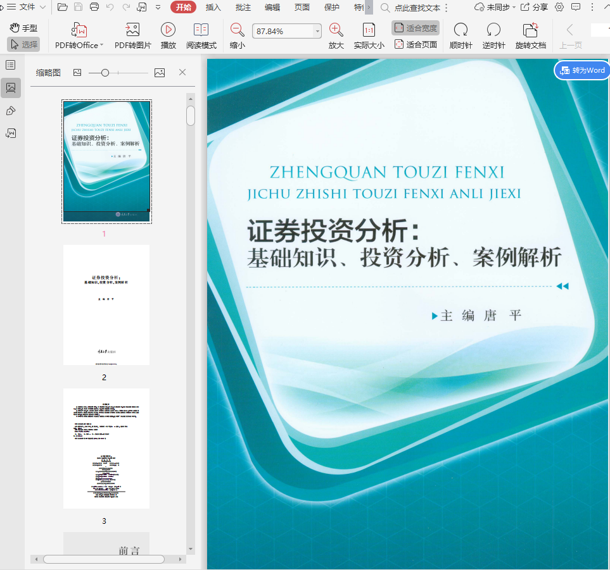The image size is (610, 570).
Task: Click the 转为Word button
Action: pyautogui.click(x=582, y=70)
